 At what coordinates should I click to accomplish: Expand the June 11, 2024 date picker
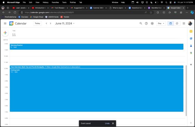tap(65, 23)
